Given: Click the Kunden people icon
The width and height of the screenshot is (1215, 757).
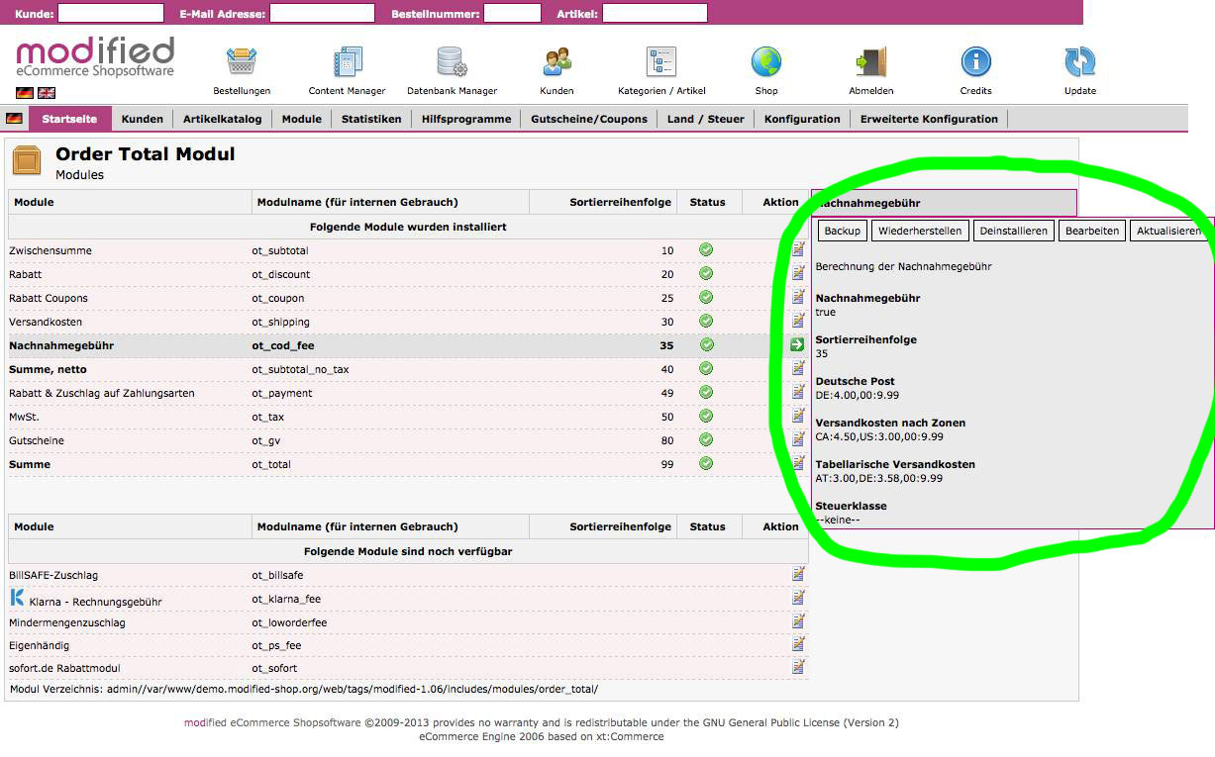Looking at the screenshot, I should click(557, 62).
